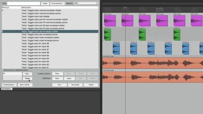Click the Find shortcut button
203x114 pixels.
(x=57, y=3)
